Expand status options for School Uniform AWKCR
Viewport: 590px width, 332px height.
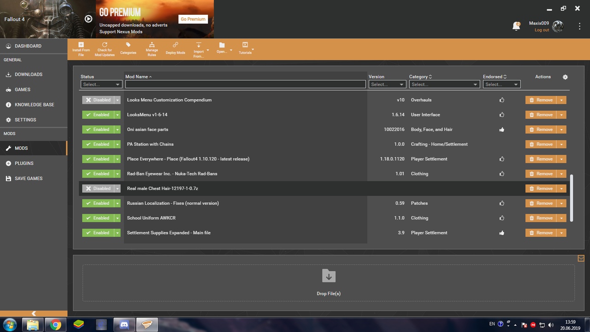(x=118, y=218)
